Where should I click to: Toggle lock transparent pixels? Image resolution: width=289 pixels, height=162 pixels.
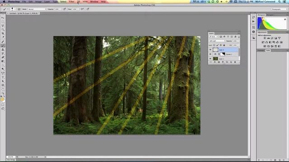(214, 45)
